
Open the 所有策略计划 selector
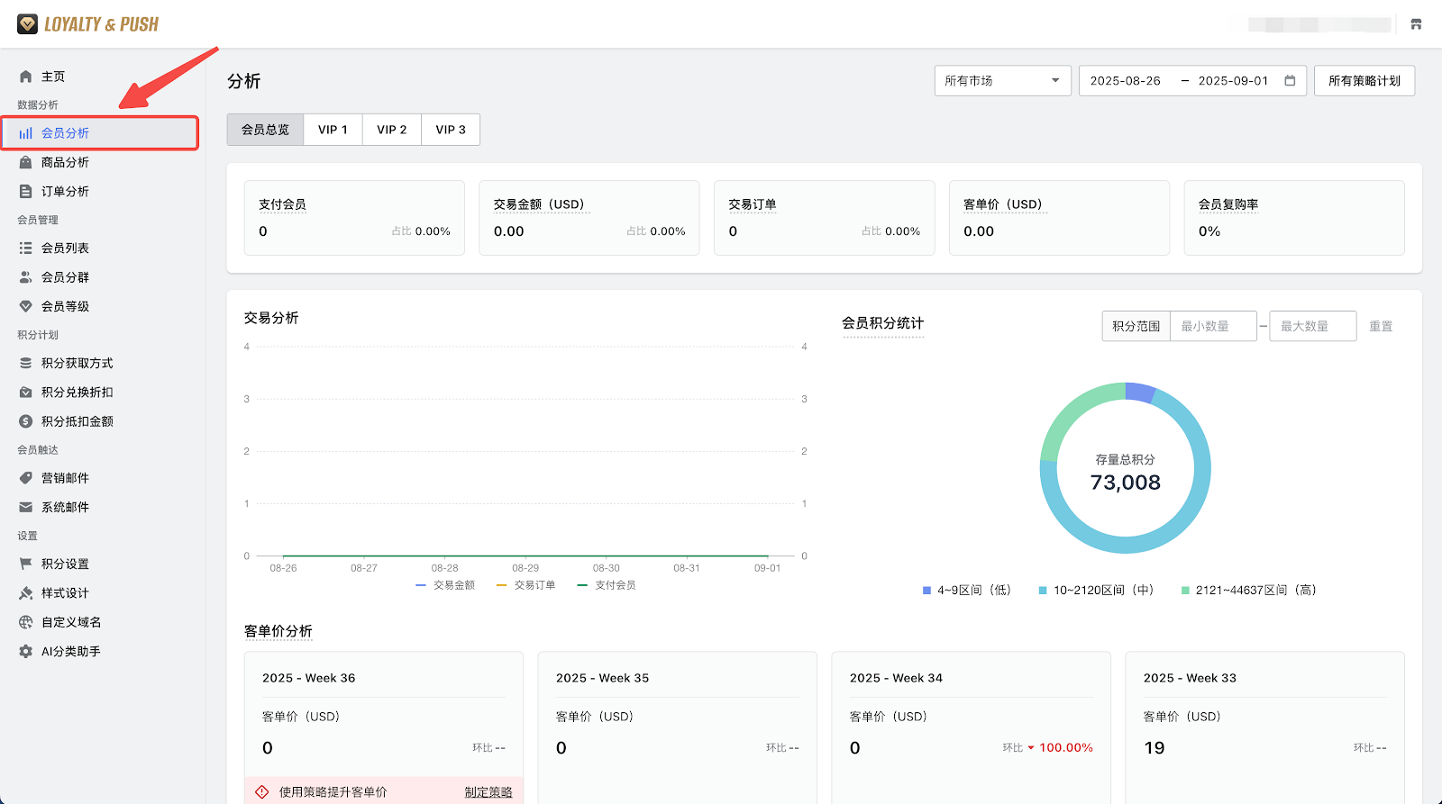pos(1364,80)
